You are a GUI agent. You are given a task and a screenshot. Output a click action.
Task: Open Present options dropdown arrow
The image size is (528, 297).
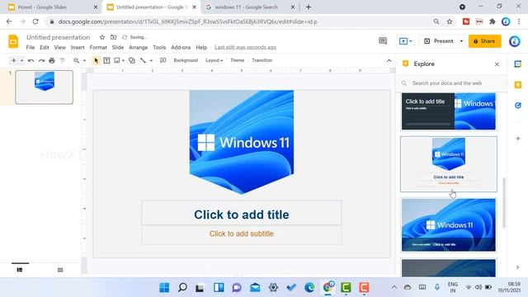coord(461,41)
